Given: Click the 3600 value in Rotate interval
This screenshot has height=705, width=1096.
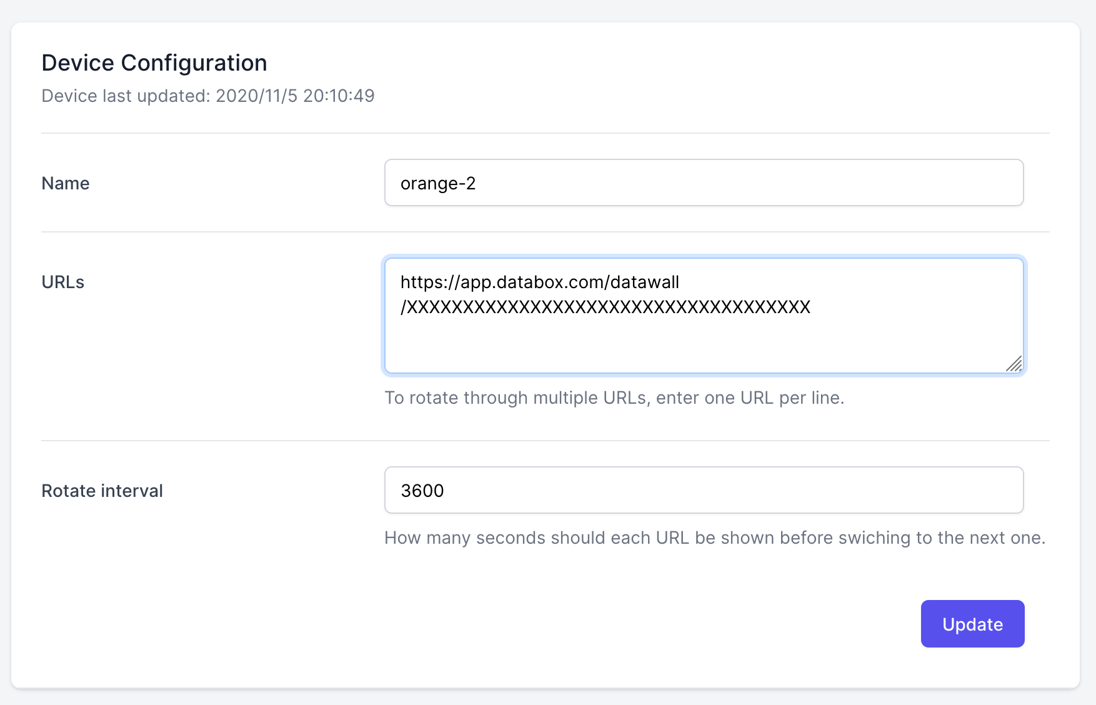Looking at the screenshot, I should (x=422, y=491).
